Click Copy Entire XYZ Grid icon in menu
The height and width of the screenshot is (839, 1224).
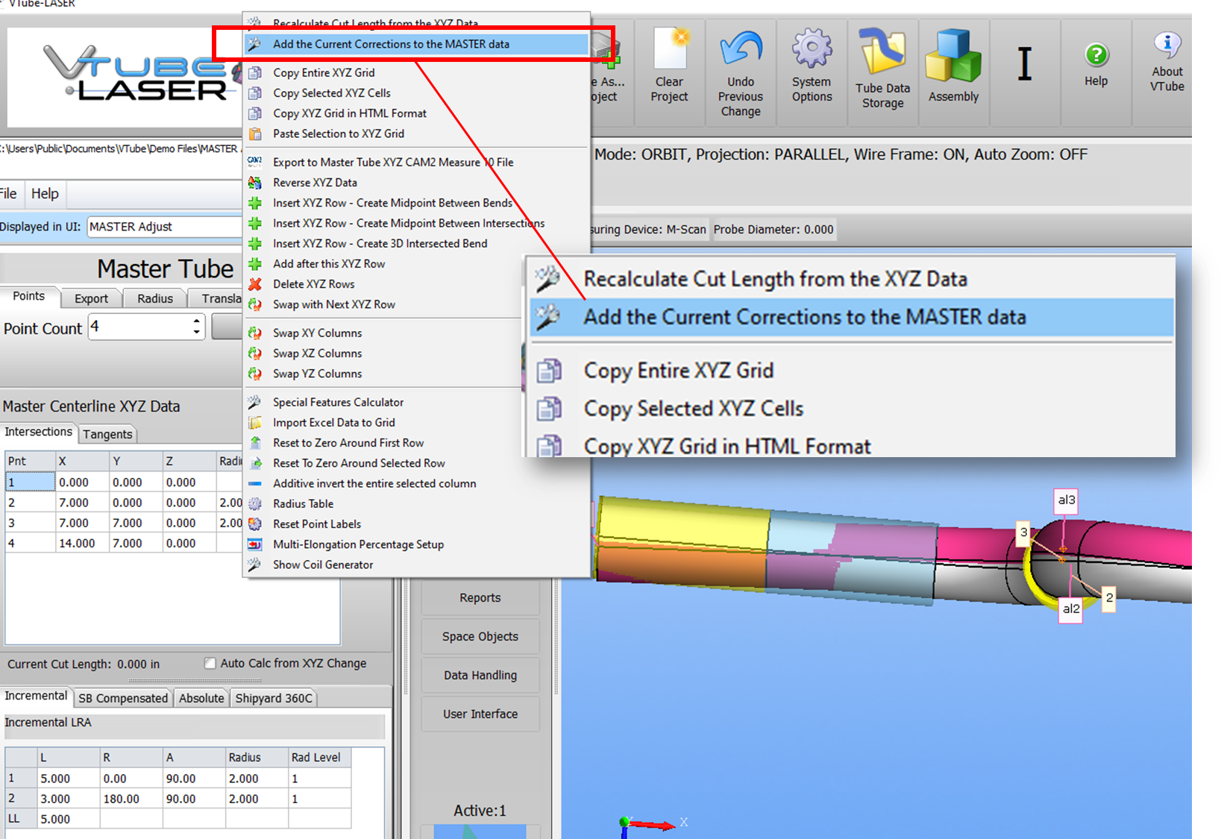tap(255, 72)
